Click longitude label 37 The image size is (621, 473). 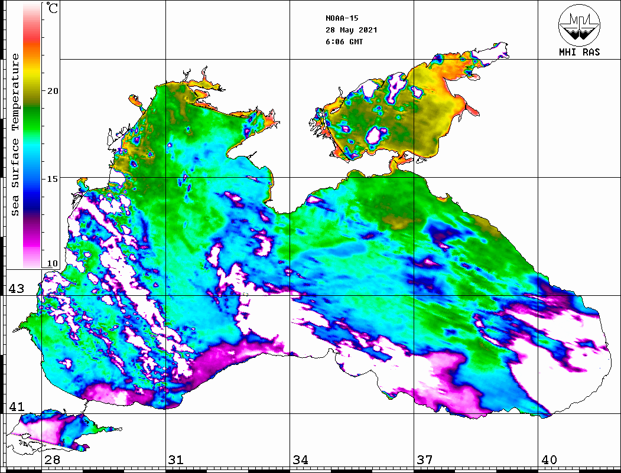(x=424, y=460)
